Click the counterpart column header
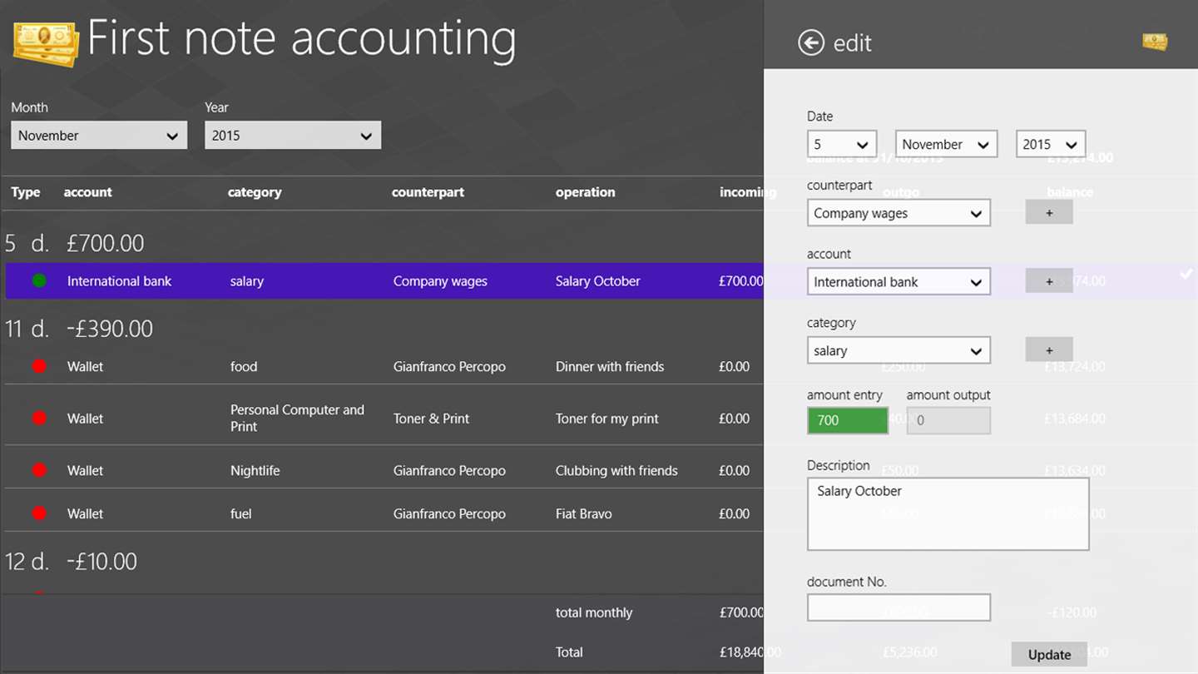1198x674 pixels. 428,192
